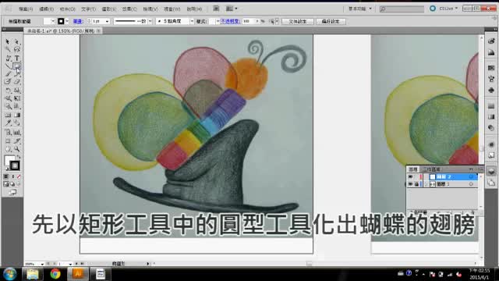This screenshot has height=281, width=499.
Task: Open the CS Live dropdown
Action: [x=448, y=9]
